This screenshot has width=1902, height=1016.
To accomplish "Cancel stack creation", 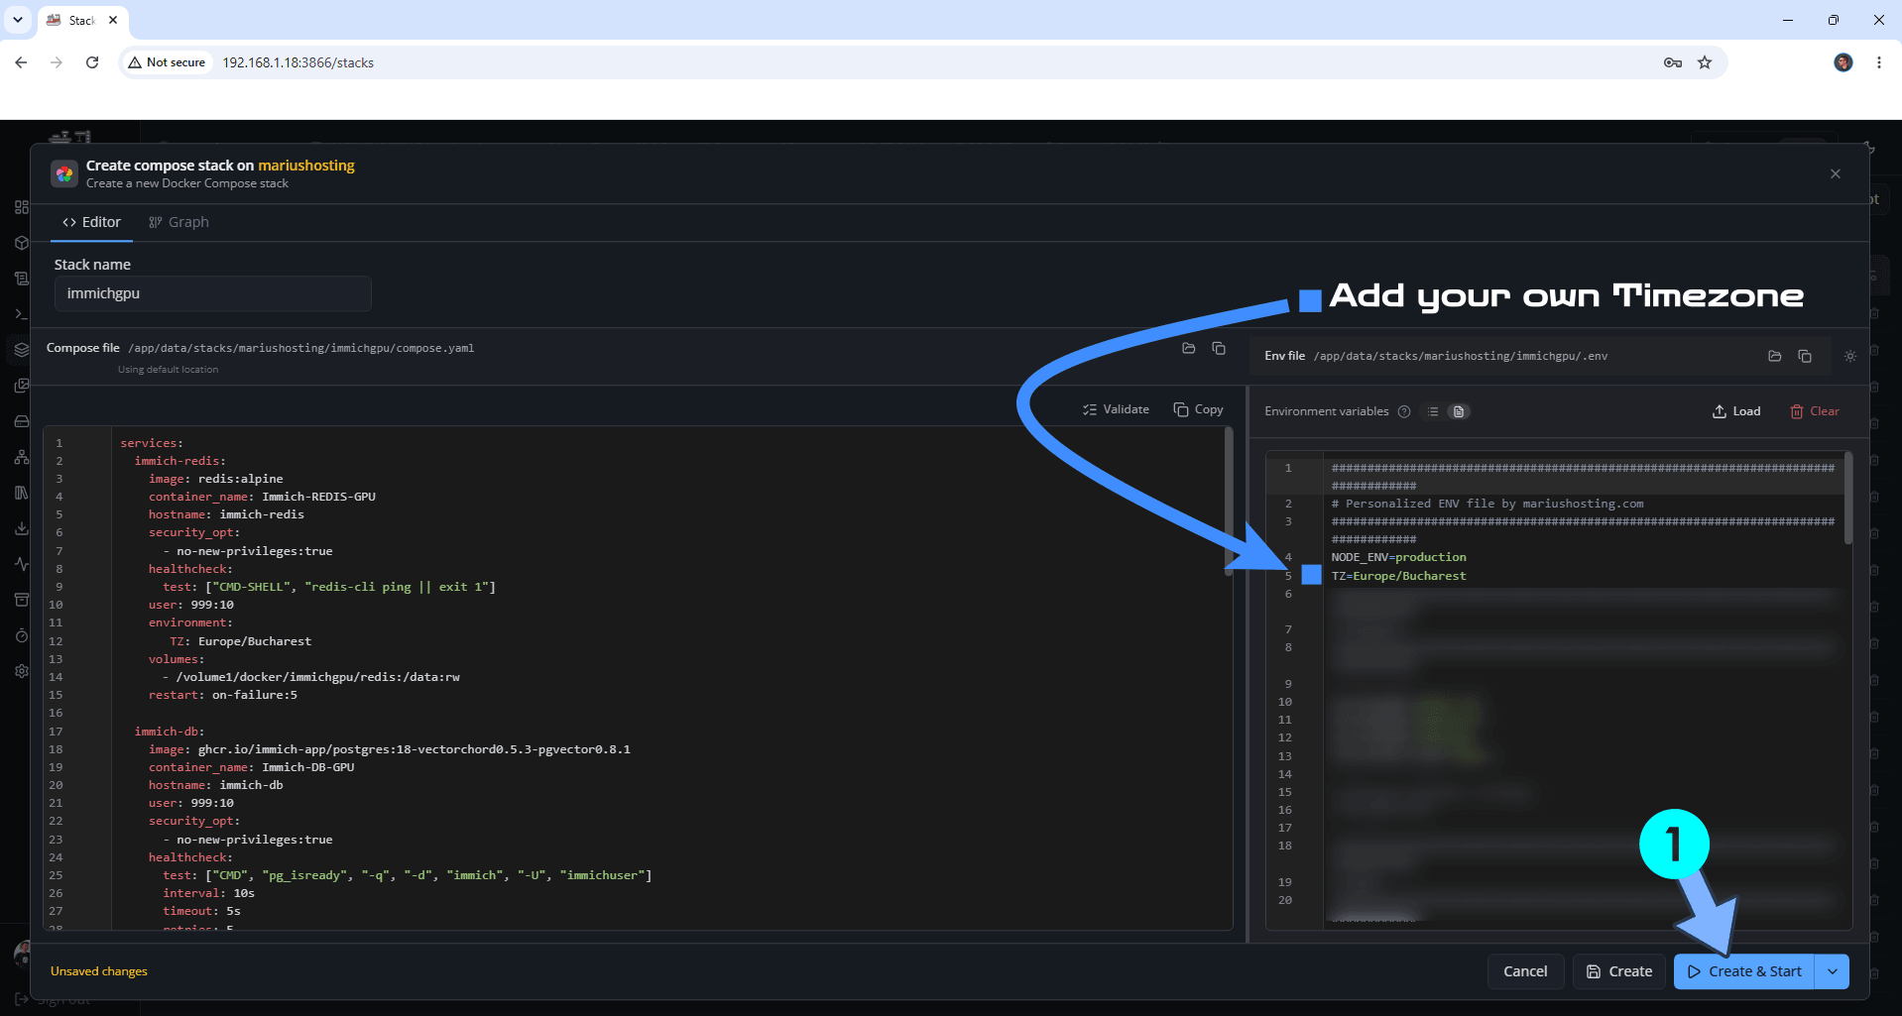I will [x=1525, y=971].
